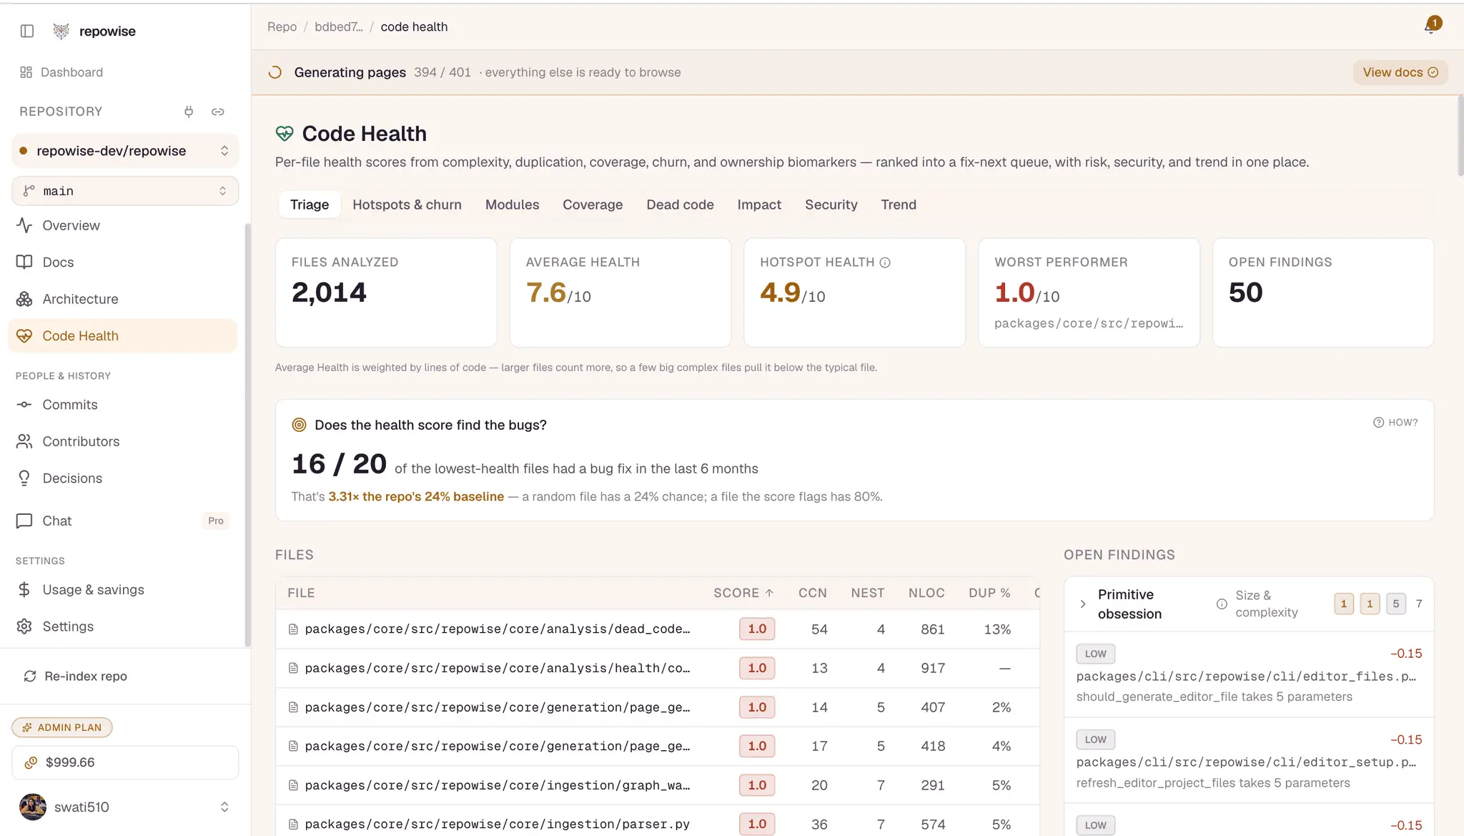
Task: Click the credits coin icon beside $999.66
Action: [x=31, y=762]
